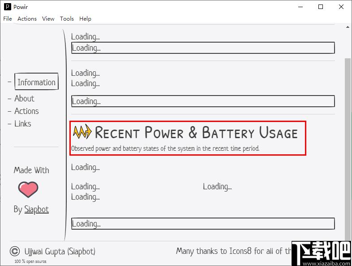The height and width of the screenshot is (266, 352).
Task: Open the Help menu
Action: [x=85, y=19]
